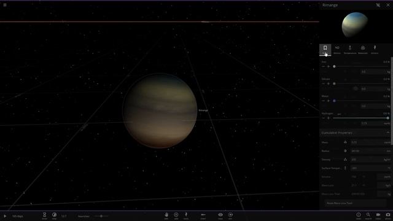The image size is (393, 221).
Task: Click the thermometer icon beside Surface Temperature
Action: pos(345,168)
